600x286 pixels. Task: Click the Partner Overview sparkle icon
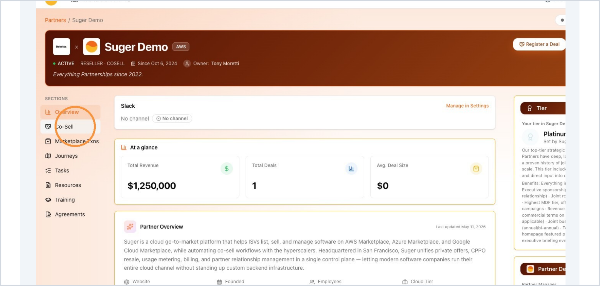(x=130, y=227)
